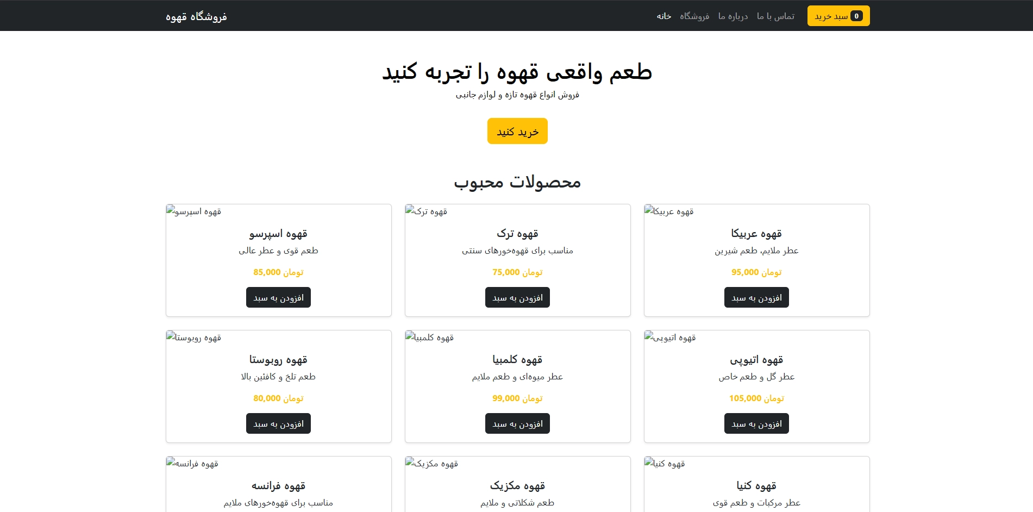Click the 80,000 تومان price
Viewport: 1033px width, 512px height.
coord(278,398)
